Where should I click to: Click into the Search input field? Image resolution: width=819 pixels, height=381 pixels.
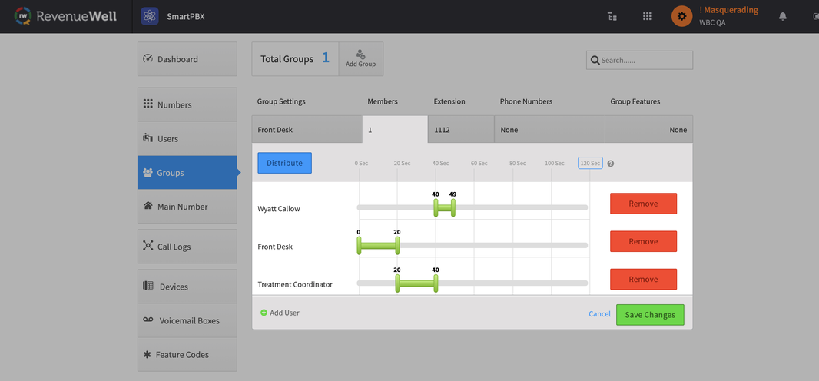point(644,60)
